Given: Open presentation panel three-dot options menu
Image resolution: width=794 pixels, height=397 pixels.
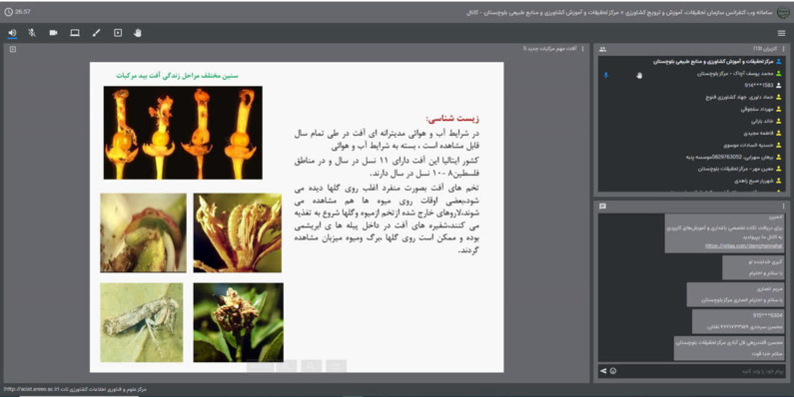Looking at the screenshot, I should point(582,49).
